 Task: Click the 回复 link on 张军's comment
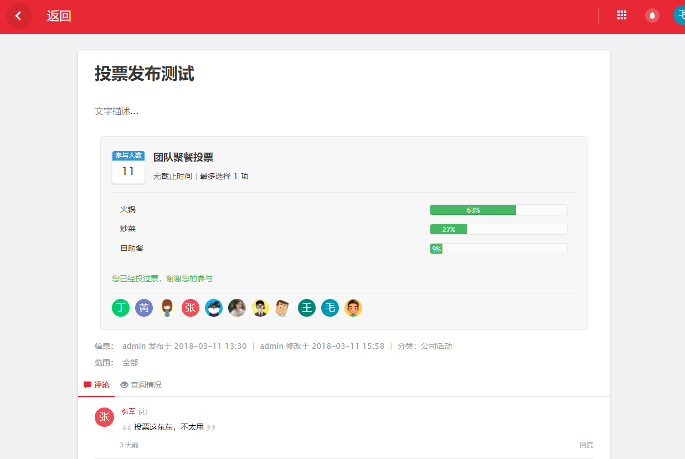coord(586,445)
